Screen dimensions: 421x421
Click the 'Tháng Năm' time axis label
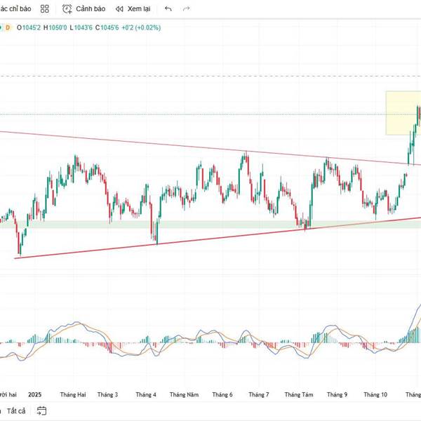pyautogui.click(x=184, y=394)
